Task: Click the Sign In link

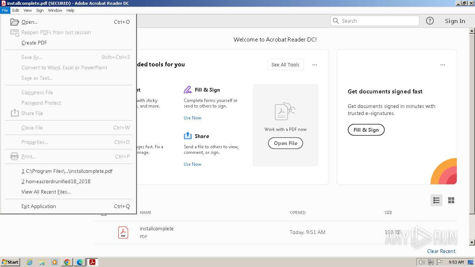Action: 455,21
